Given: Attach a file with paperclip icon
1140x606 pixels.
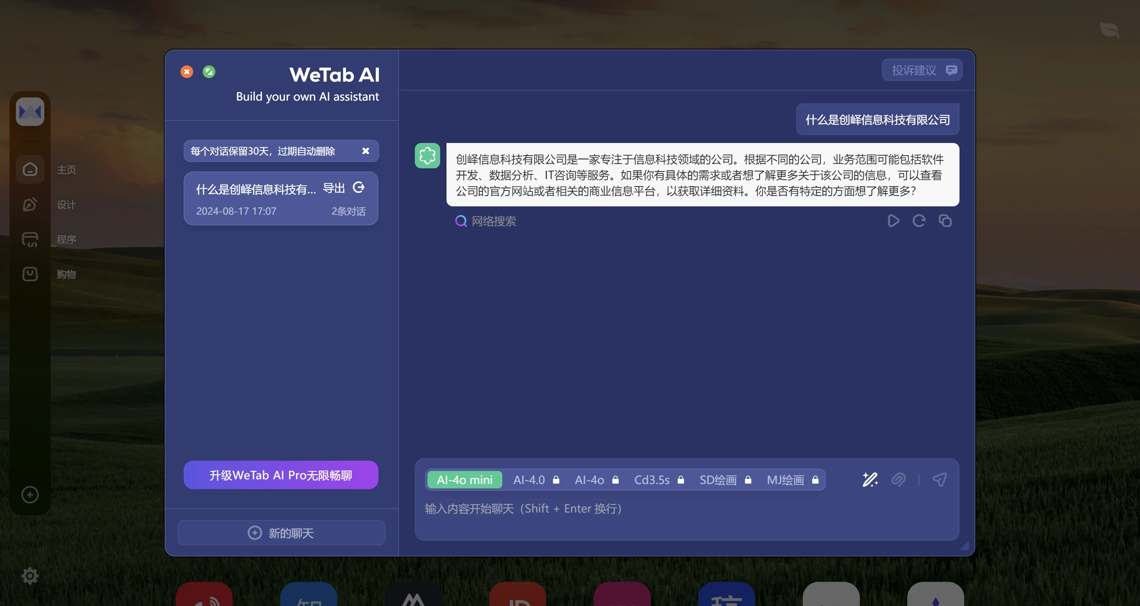Looking at the screenshot, I should [x=899, y=479].
